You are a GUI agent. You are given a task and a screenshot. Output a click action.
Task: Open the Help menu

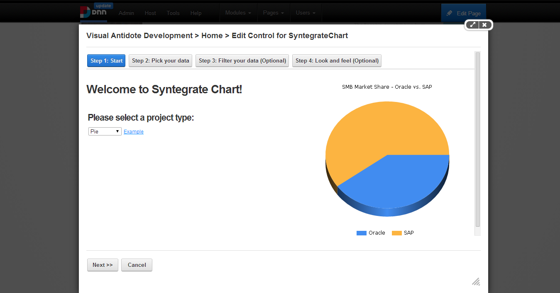pos(196,13)
